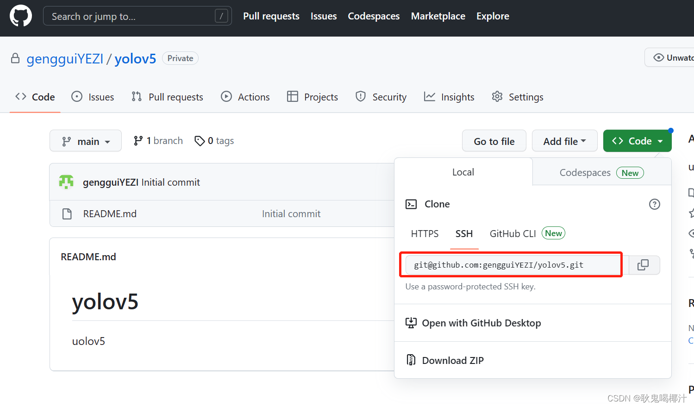Click the README.md heading in readme box

88,257
